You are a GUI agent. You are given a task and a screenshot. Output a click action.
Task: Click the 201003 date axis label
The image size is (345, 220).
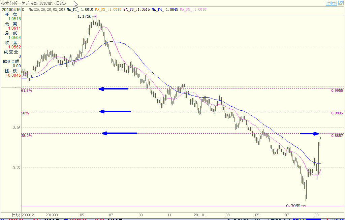(52, 215)
